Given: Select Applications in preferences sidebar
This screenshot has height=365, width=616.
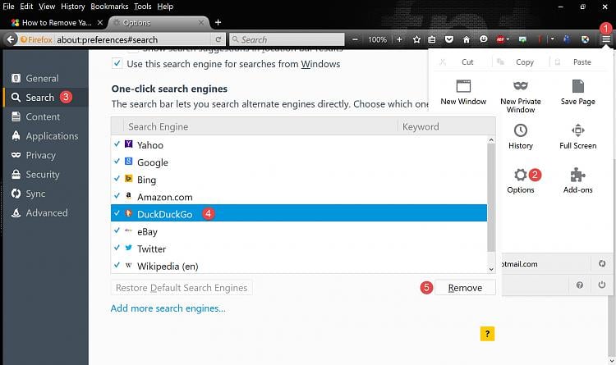Looking at the screenshot, I should coord(45,136).
